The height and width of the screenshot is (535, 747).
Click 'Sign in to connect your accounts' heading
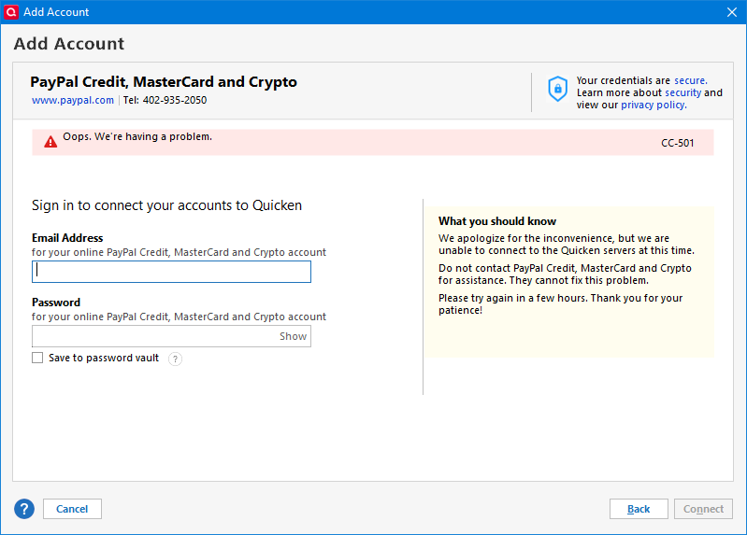[x=166, y=205]
